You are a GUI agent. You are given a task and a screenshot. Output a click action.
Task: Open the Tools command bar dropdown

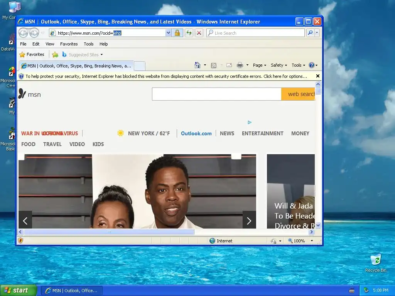(299, 65)
